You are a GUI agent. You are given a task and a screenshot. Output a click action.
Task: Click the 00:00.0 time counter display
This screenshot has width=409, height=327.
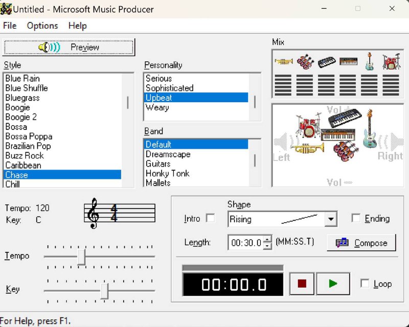[233, 284]
